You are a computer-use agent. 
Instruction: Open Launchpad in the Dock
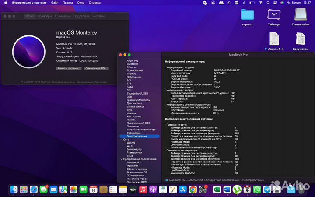tap(24, 190)
